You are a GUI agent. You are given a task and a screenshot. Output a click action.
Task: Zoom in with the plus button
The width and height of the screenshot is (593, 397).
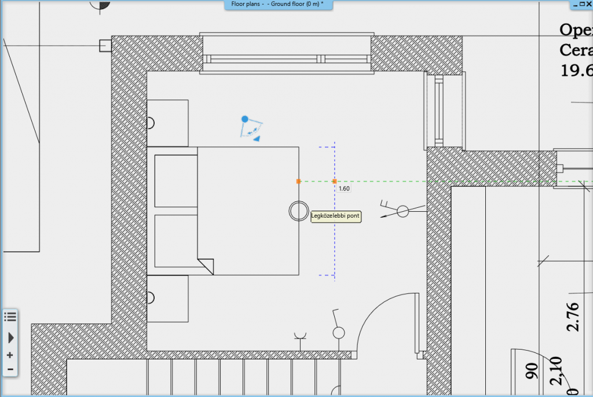click(10, 355)
